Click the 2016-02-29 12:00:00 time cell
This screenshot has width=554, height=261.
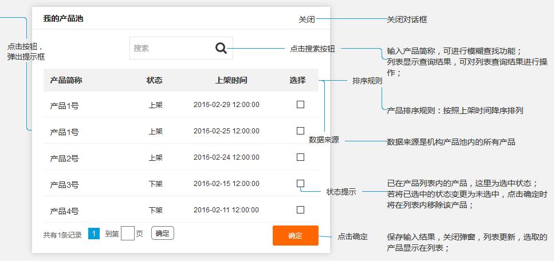226,105
